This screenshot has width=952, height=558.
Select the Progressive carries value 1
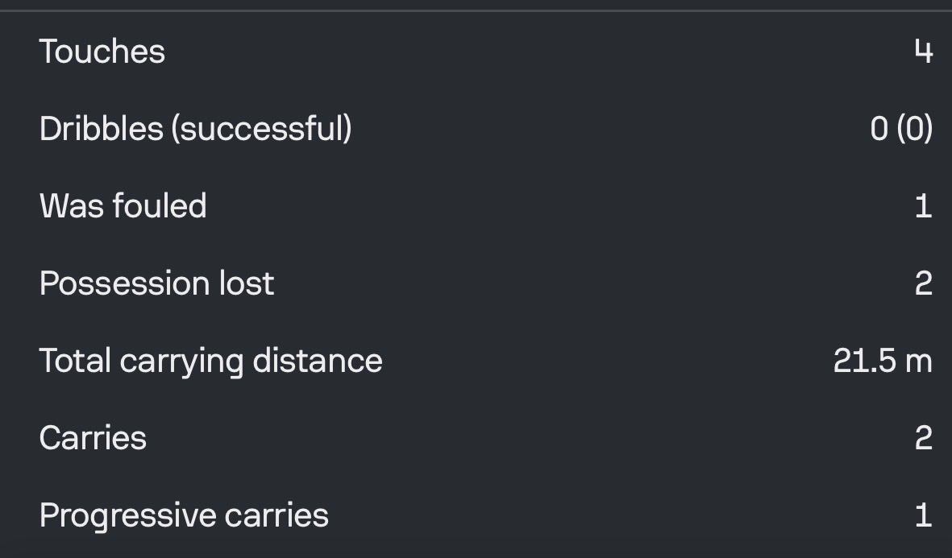pos(924,515)
